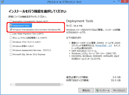Check Microsoft SQL Server 2012 Express checkbox
The height and width of the screenshot is (95, 129).
click(x=11, y=54)
